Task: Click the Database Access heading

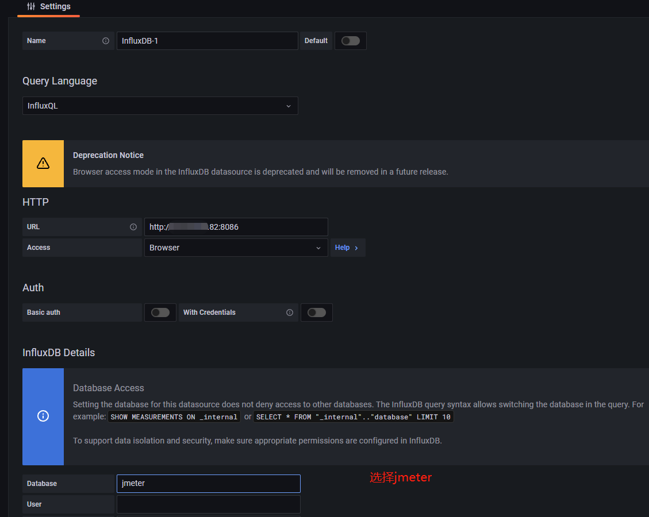Action: 109,388
